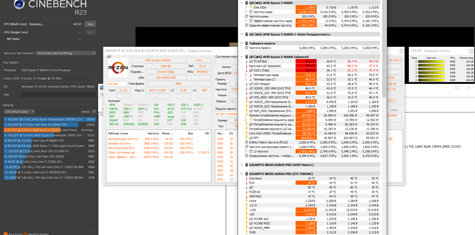Stop the running CPU Multi Core test

(x=90, y=24)
